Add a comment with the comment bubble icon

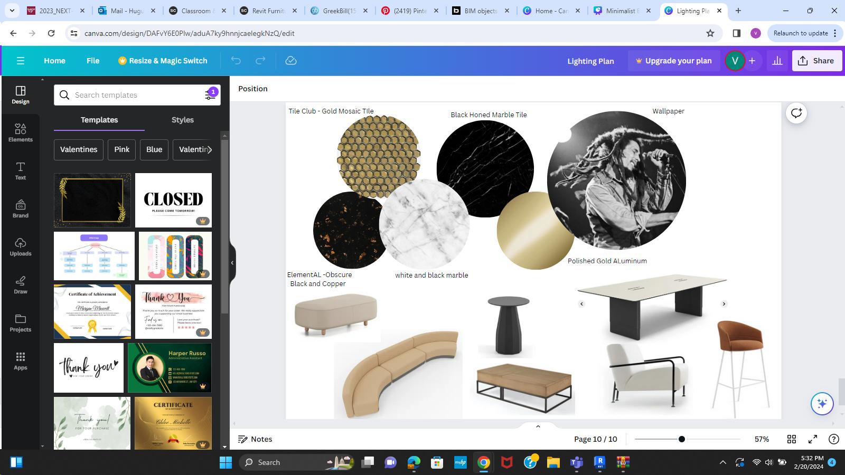[x=796, y=113]
